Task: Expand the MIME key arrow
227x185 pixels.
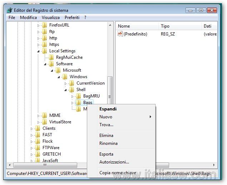Action: tap(39, 115)
